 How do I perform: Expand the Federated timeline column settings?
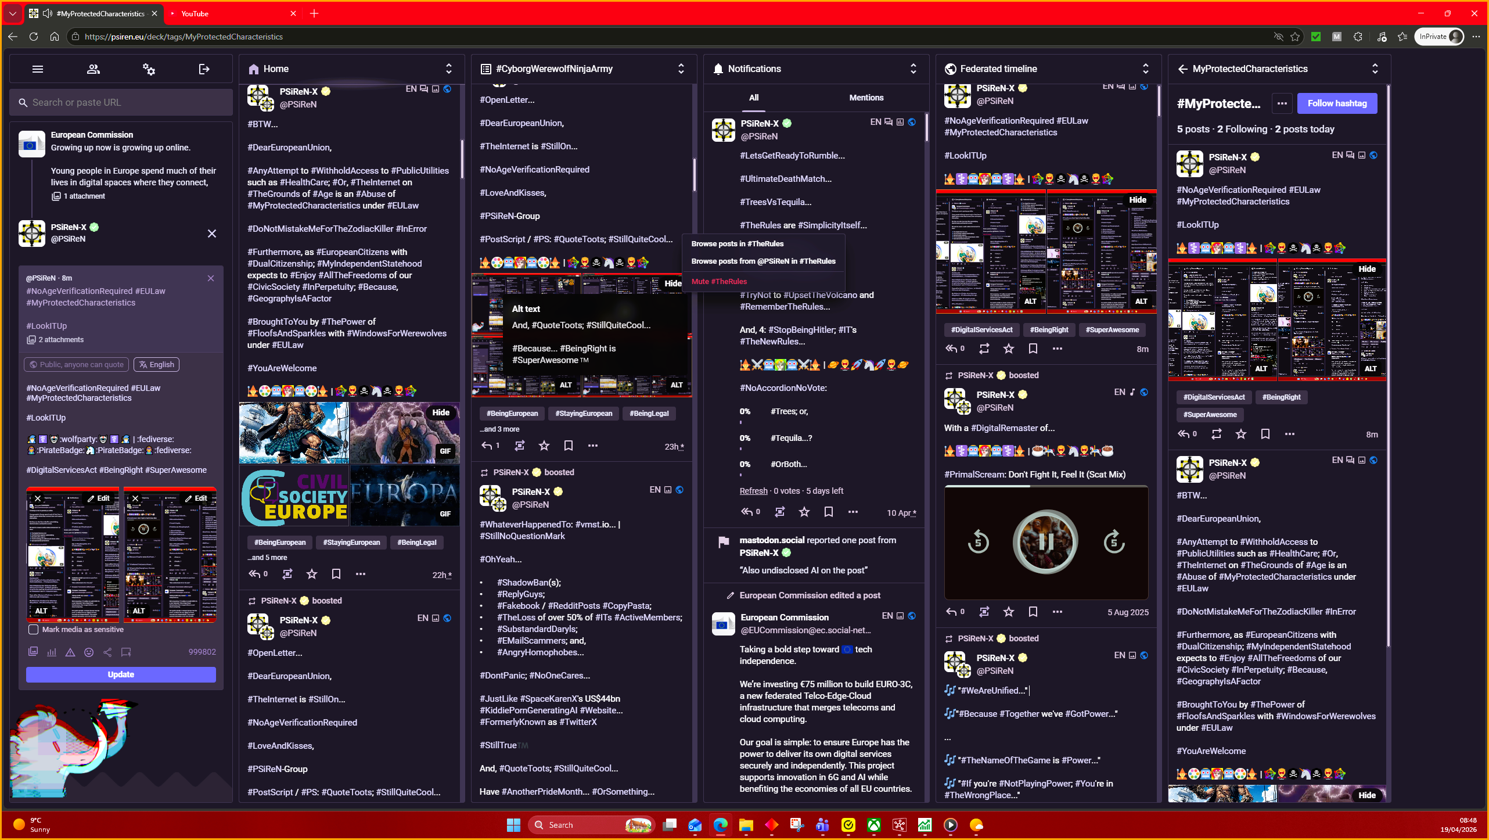tap(1146, 69)
